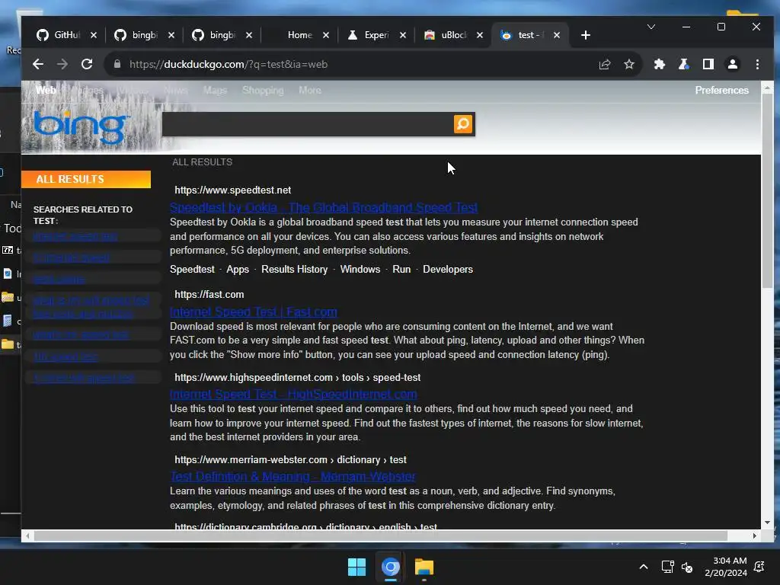Click the page vertical scrollbar thumb
The width and height of the screenshot is (780, 585).
click(767, 190)
